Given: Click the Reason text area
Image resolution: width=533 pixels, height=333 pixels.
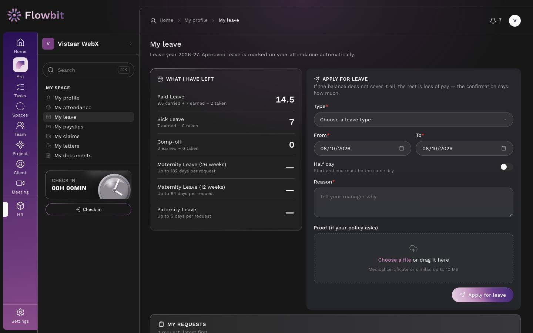Looking at the screenshot, I should (x=413, y=202).
